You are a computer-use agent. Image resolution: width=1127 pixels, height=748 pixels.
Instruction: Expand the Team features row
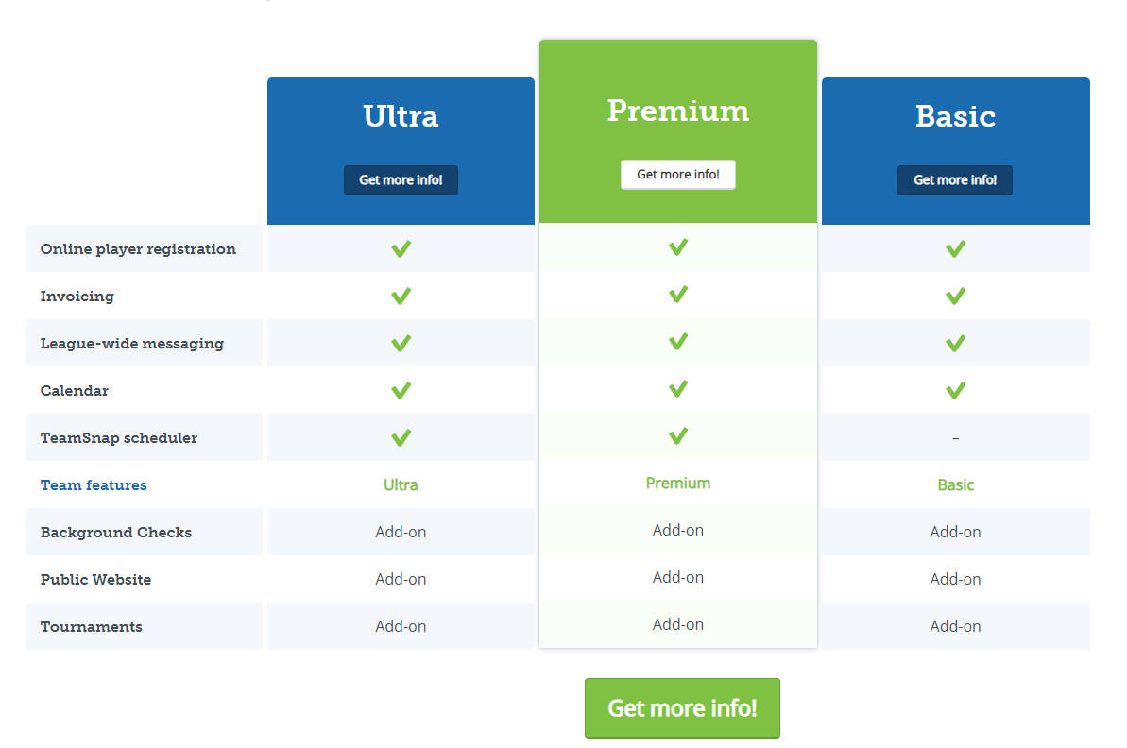(94, 484)
